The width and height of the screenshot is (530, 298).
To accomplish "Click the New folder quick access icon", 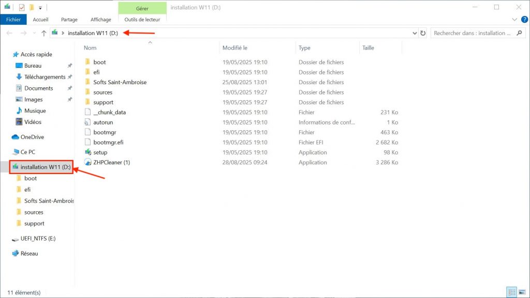I will pyautogui.click(x=32, y=7).
